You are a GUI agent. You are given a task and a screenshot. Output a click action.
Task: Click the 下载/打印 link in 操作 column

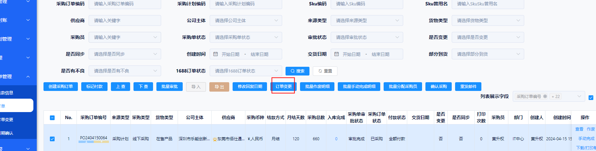tap(586, 148)
